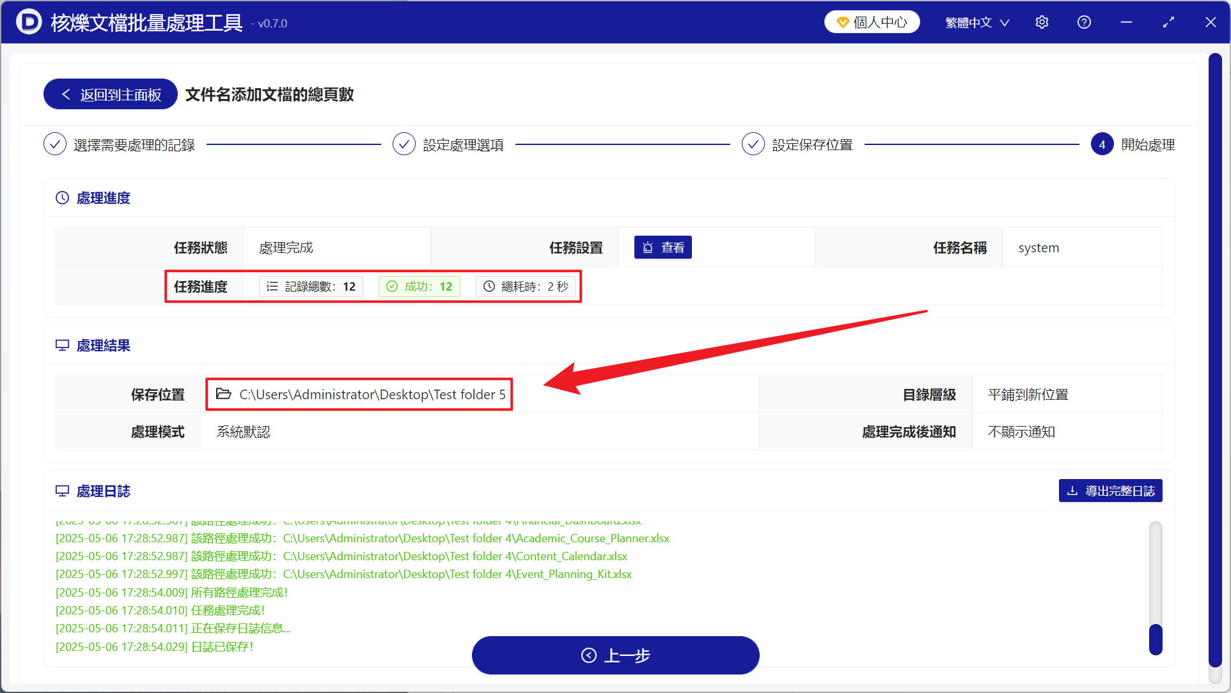This screenshot has width=1231, height=693.
Task: Click the 處理進度 clock icon
Action: [x=63, y=198]
